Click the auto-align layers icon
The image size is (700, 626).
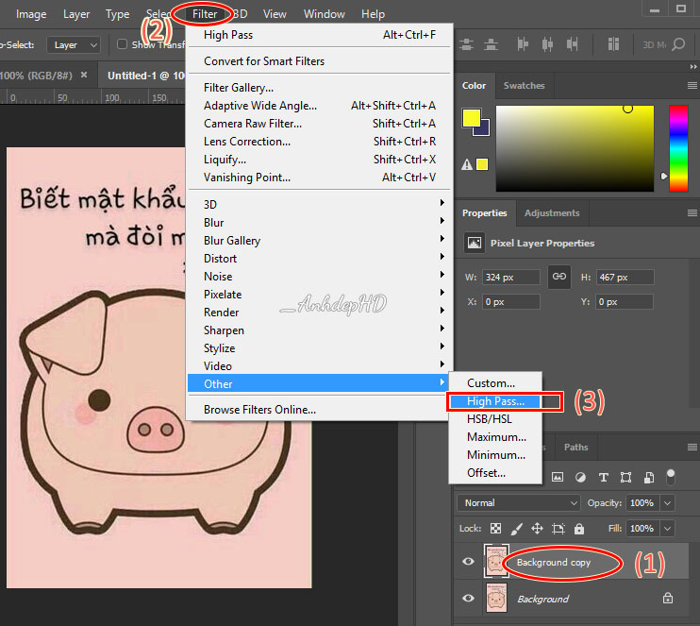pos(613,44)
